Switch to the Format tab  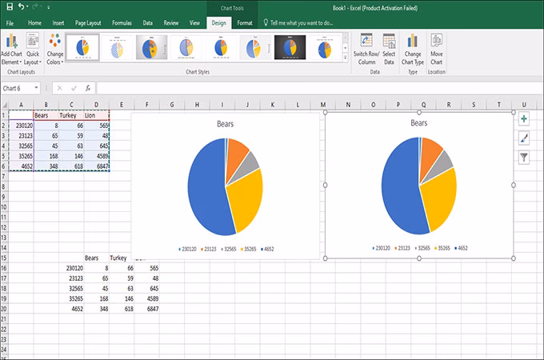pos(246,23)
